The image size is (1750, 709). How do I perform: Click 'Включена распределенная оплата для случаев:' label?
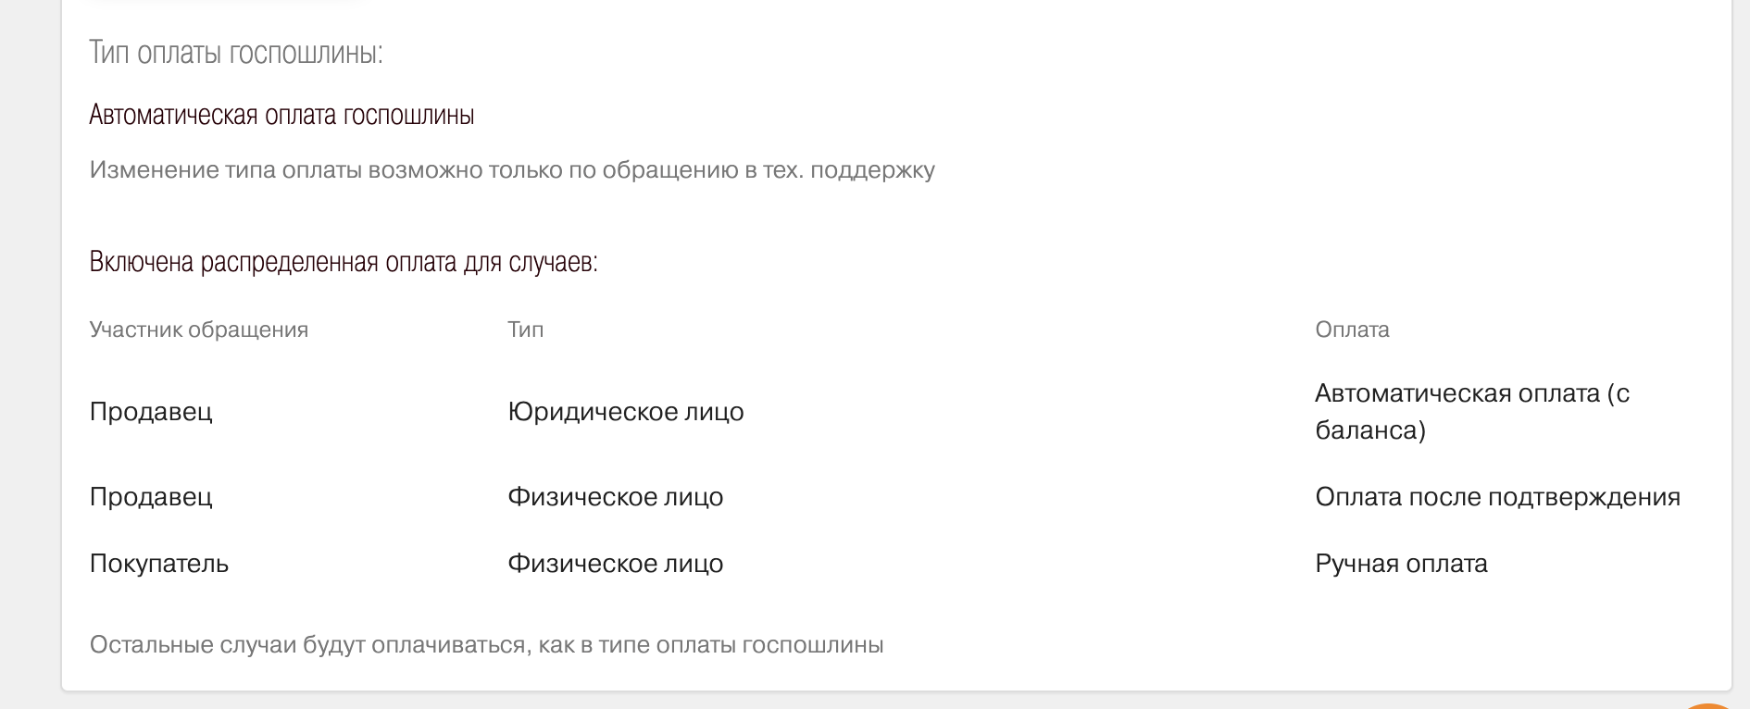coord(344,263)
